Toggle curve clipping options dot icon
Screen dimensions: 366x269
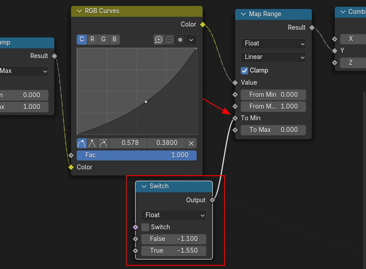click(x=180, y=40)
